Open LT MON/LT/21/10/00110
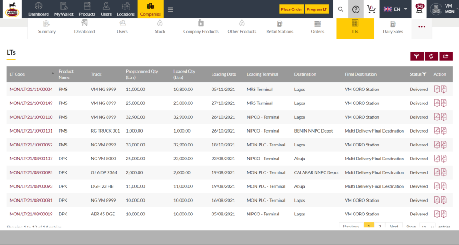Viewport: 459px width, 245px height. tap(31, 117)
